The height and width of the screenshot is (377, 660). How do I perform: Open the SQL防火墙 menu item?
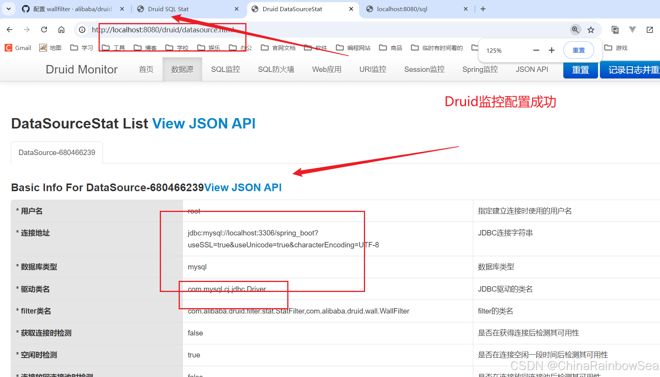coord(276,69)
